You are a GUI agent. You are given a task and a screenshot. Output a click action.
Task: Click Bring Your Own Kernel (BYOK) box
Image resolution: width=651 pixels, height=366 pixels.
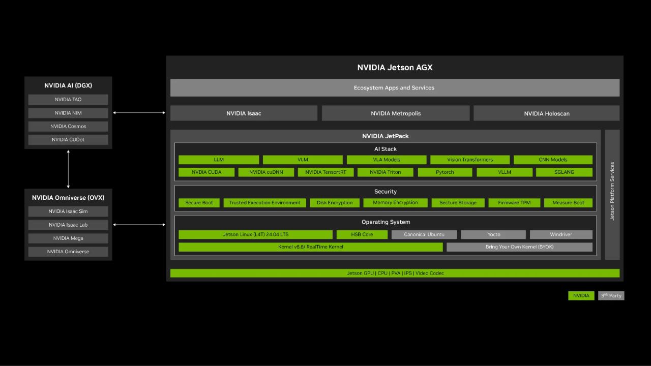click(x=519, y=247)
